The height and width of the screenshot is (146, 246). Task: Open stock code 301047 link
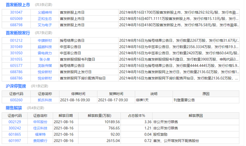[x=16, y=12]
